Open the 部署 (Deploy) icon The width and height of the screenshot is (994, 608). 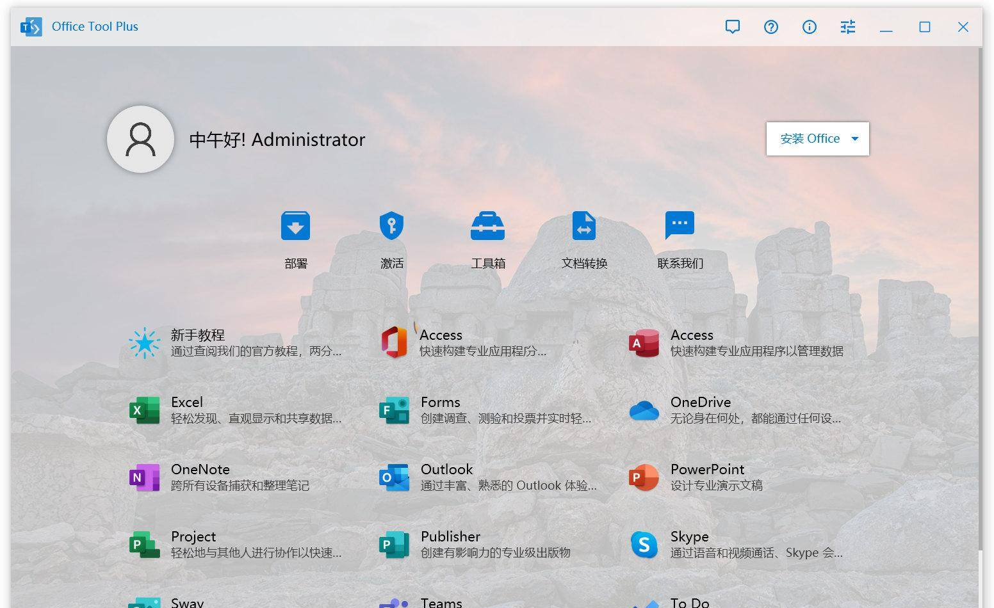coord(295,227)
